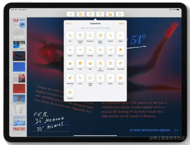Open the Table insert toolbar button
This screenshot has height=145, width=190.
coord(81,14)
